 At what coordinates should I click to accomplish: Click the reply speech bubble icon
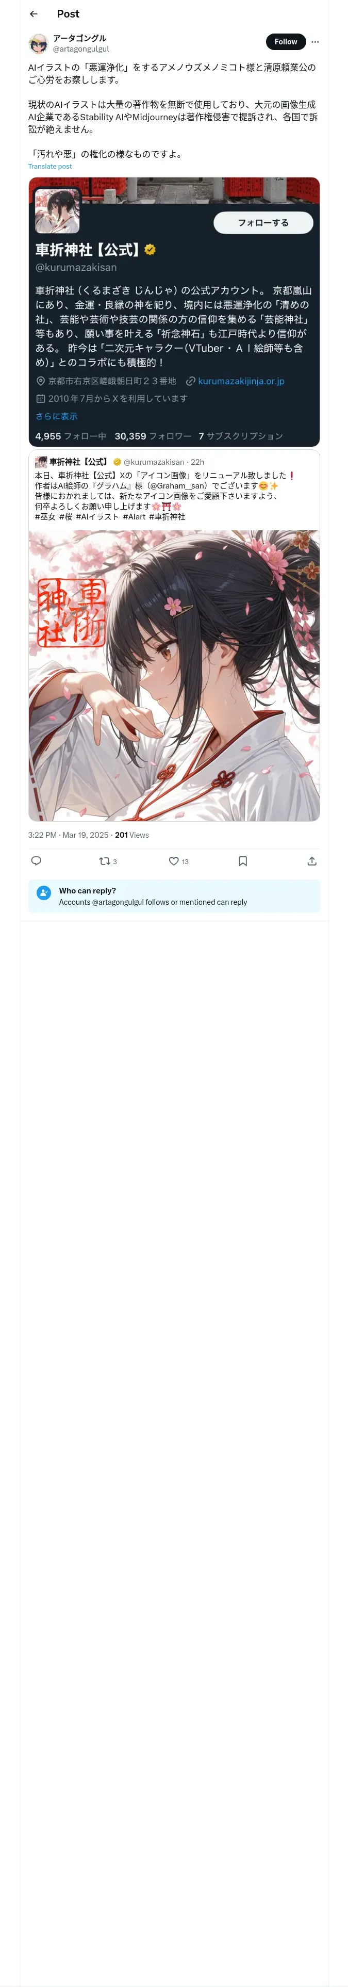36,861
